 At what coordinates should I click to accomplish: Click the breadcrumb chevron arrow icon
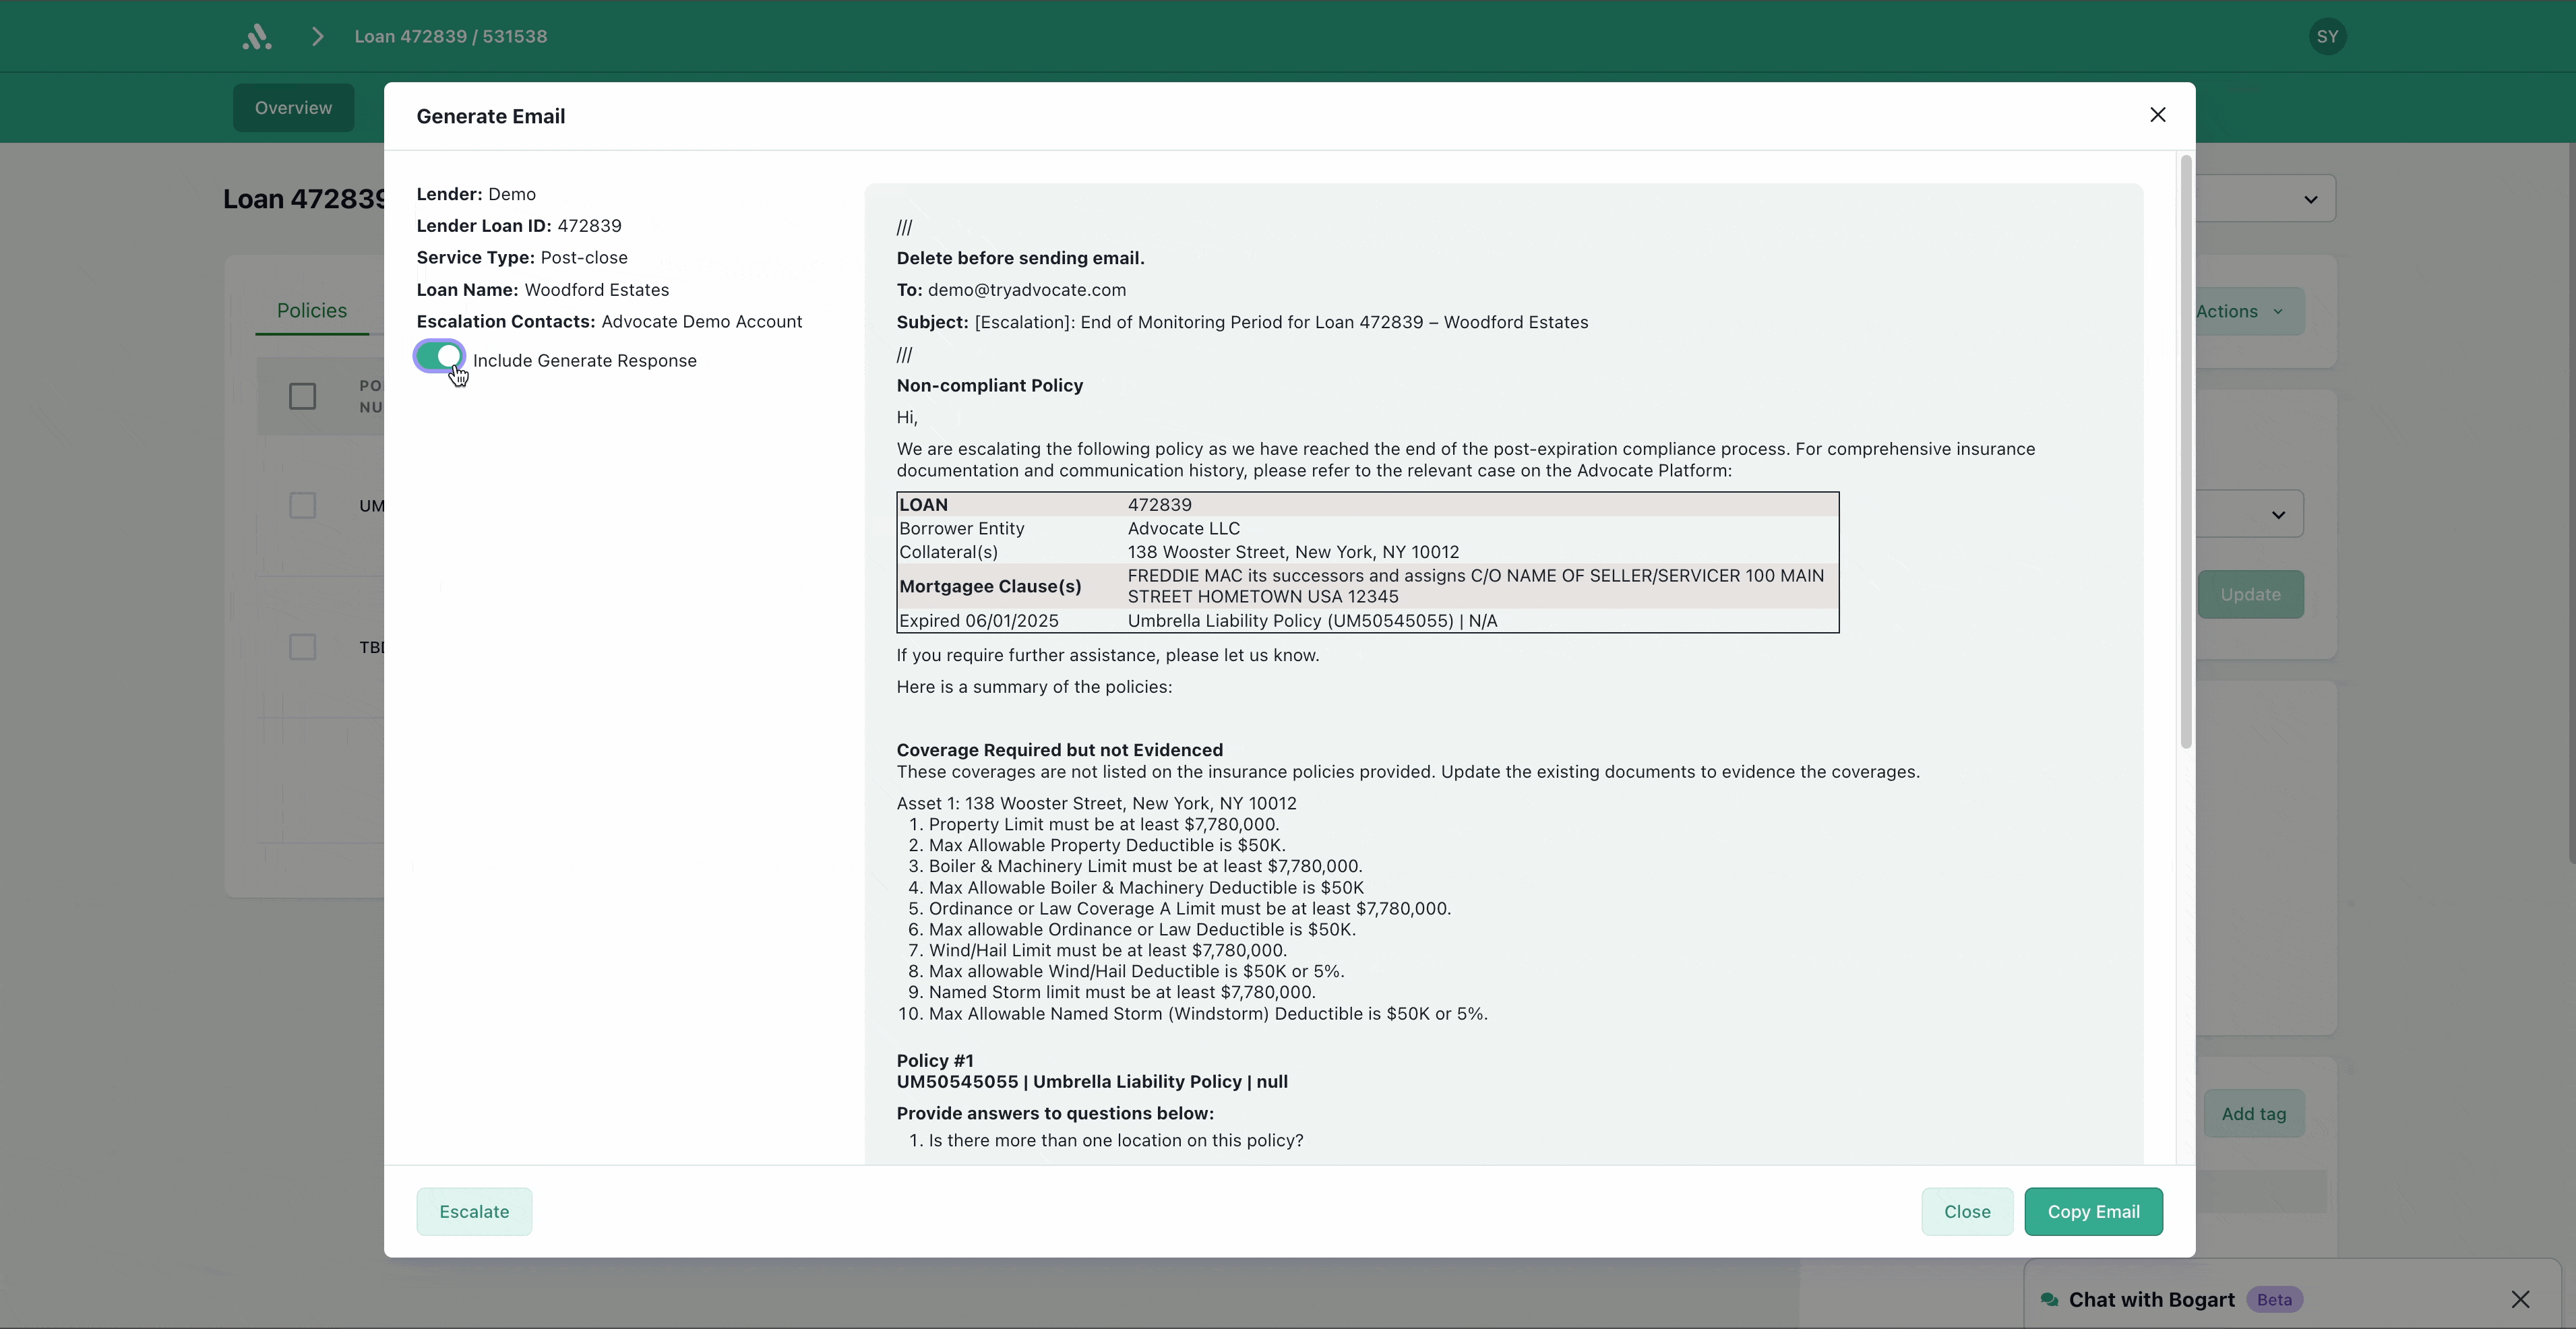coord(317,37)
